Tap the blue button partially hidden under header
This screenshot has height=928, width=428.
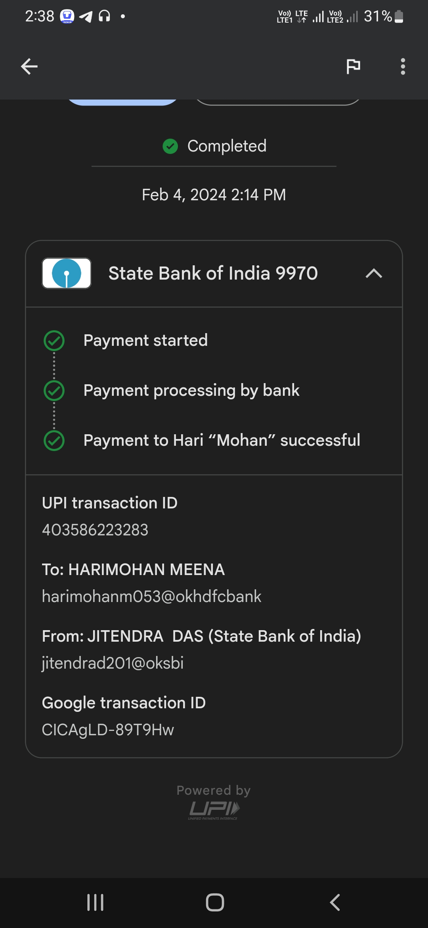pyautogui.click(x=122, y=102)
